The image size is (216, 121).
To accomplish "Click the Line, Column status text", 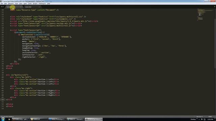I will pos(8,117).
